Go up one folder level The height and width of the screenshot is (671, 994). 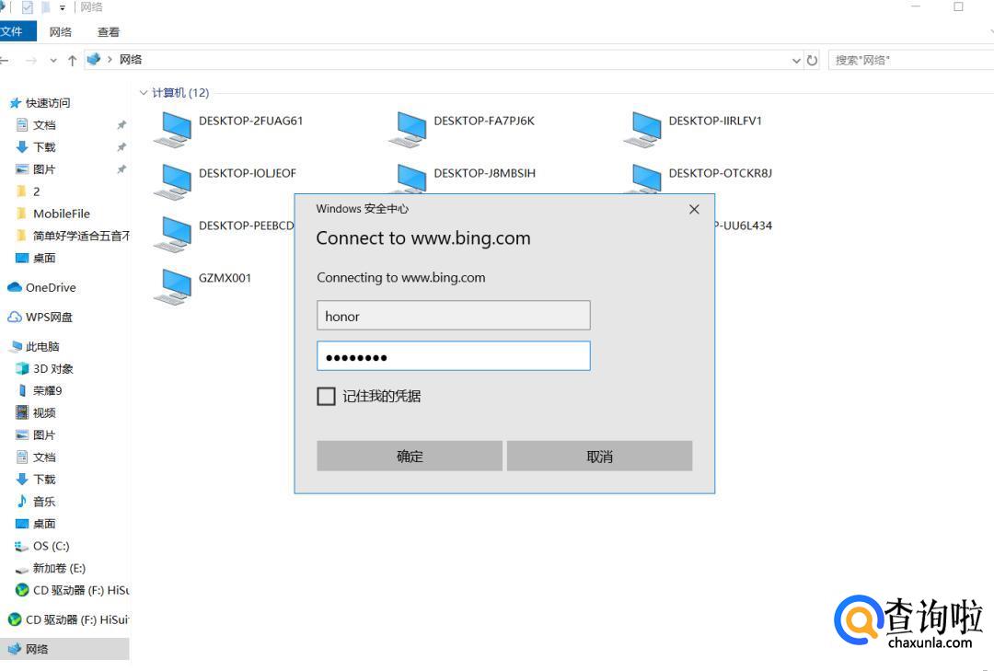point(73,60)
